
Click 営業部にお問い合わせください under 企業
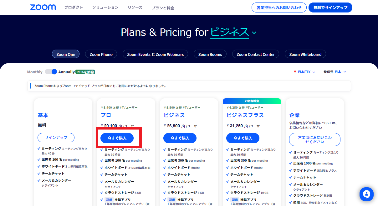(315, 140)
